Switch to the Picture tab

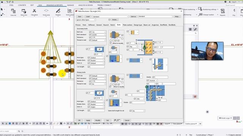[78, 25]
